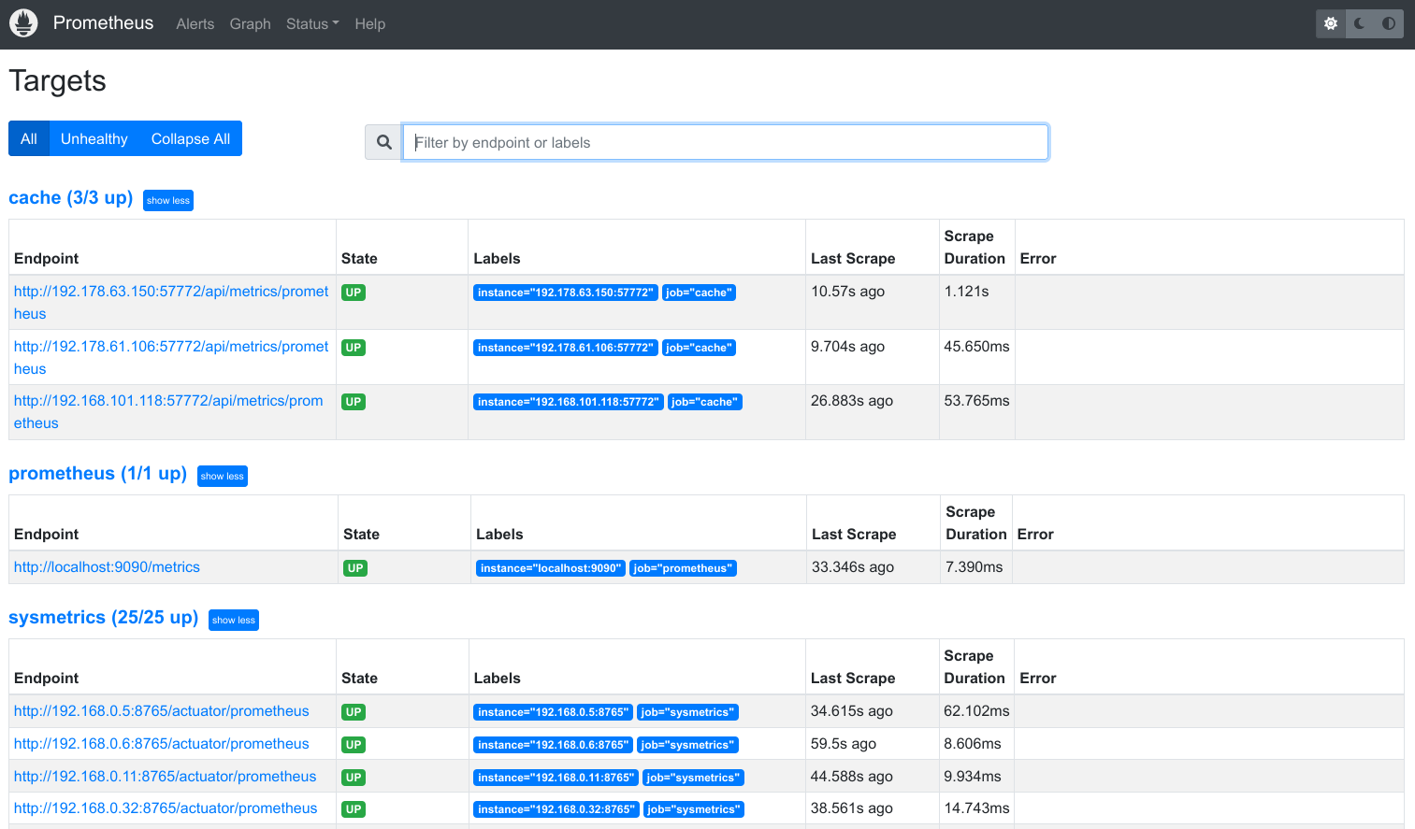Open the 192.168.0.5:8765 actuator endpoint link
1415x829 pixels.
[161, 711]
